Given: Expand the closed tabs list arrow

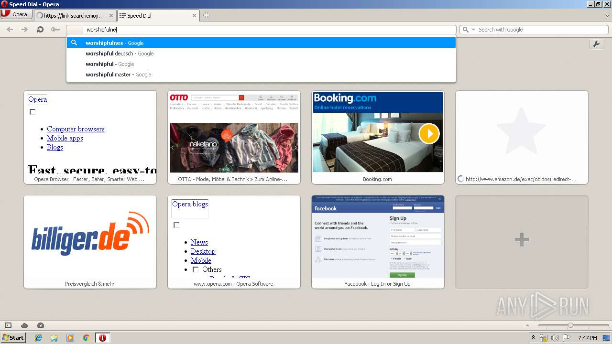Looking at the screenshot, I should (x=607, y=15).
